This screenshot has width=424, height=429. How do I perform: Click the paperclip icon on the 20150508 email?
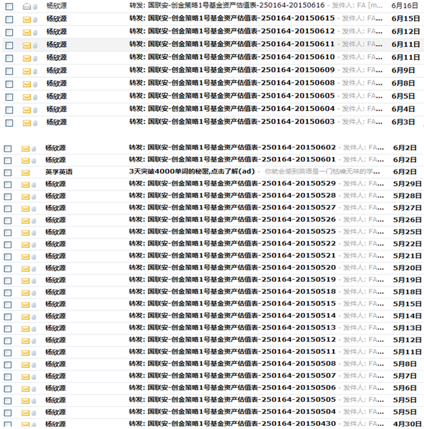(35, 364)
